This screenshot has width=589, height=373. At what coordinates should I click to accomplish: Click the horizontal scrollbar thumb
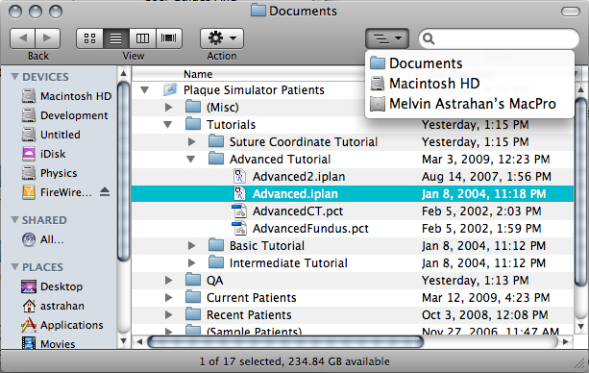(x=285, y=342)
